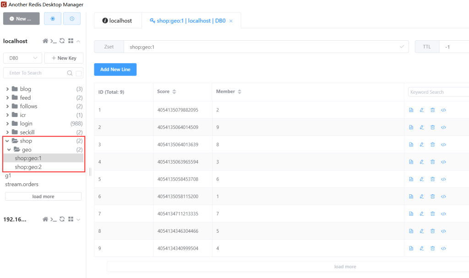The height and width of the screenshot is (278, 469).
Task: Switch to the localhost tab
Action: [x=117, y=21]
